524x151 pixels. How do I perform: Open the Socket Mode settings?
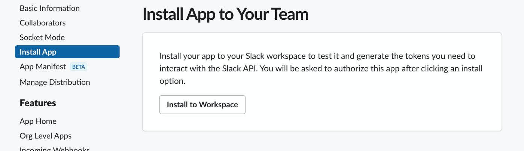(x=42, y=37)
